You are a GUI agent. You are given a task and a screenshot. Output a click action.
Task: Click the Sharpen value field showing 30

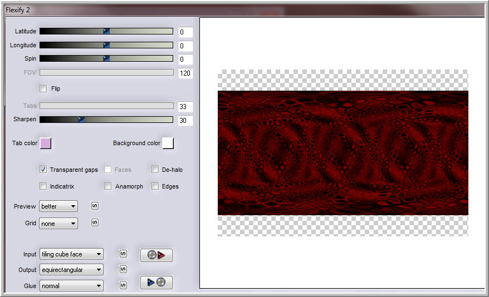[185, 121]
